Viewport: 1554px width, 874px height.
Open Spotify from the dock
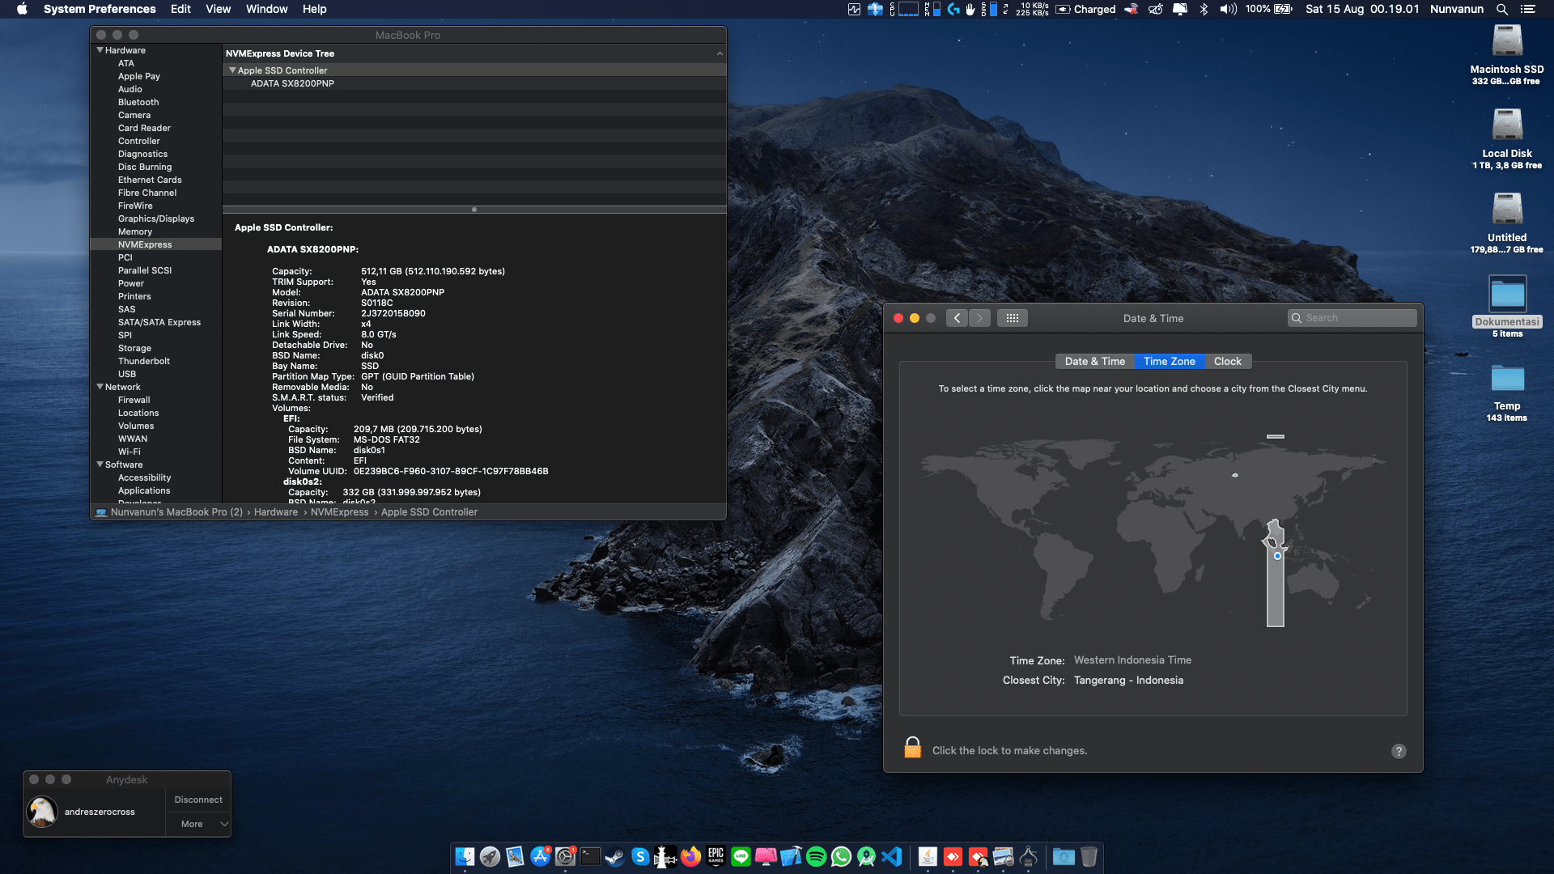click(816, 856)
